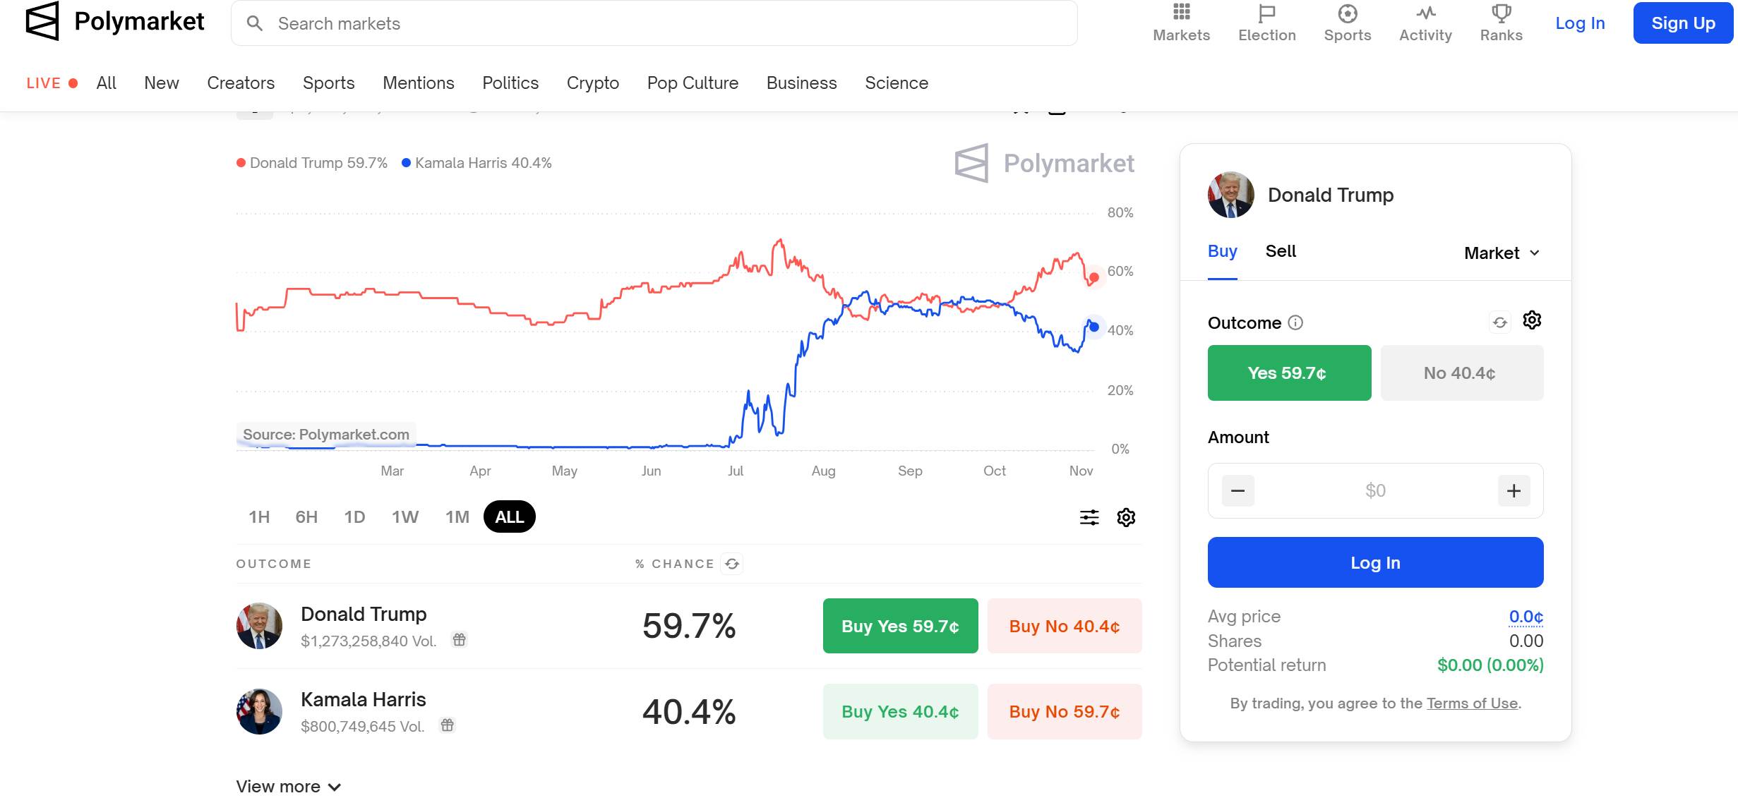Expand View more outcomes
The width and height of the screenshot is (1738, 810).
click(x=288, y=786)
